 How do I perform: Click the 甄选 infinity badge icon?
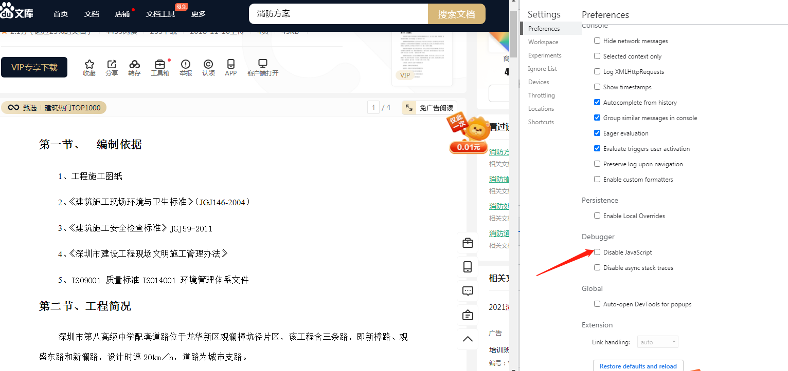pos(13,108)
